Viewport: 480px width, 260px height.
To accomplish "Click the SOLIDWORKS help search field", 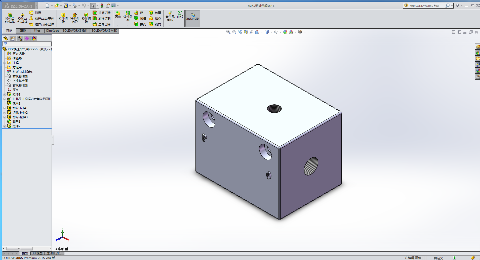I will pos(427,6).
